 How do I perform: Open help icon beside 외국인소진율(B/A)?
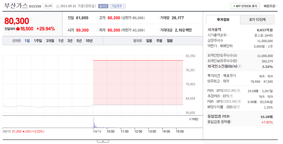point(239,66)
